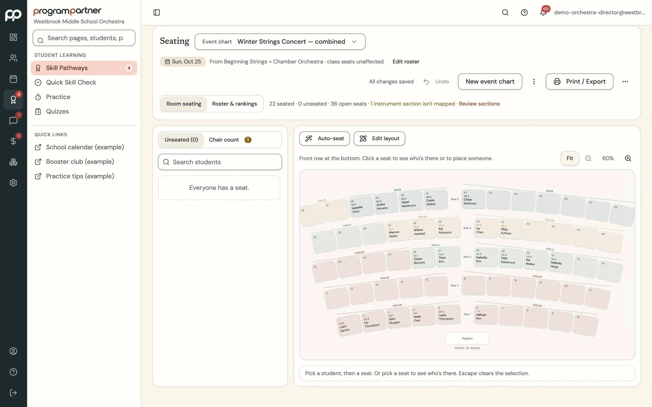The width and height of the screenshot is (652, 407).
Task: Switch to Roster & rankings tab
Action: point(234,104)
